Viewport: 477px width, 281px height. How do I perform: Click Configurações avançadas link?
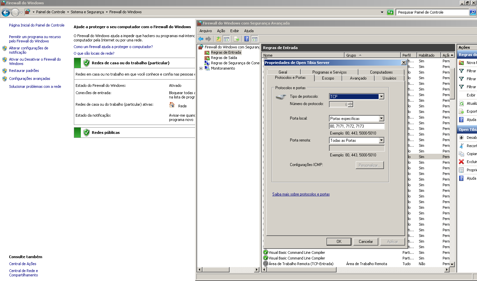29,79
